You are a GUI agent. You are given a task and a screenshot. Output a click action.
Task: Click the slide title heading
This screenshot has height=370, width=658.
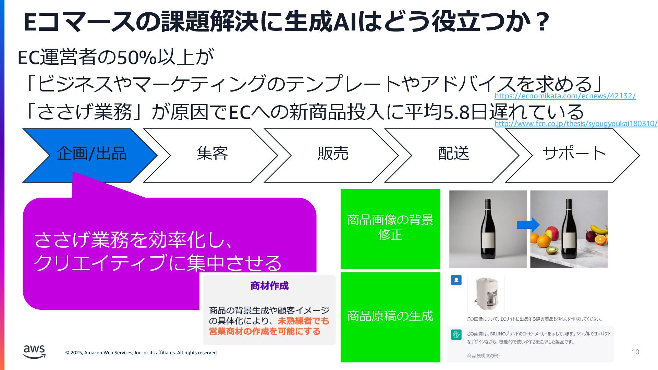(287, 22)
